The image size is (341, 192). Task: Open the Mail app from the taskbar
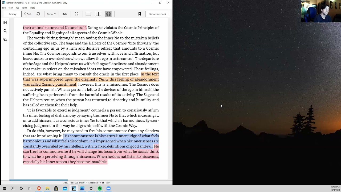tap(65, 189)
